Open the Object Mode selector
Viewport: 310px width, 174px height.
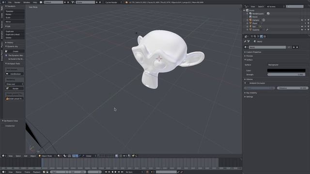(47, 156)
